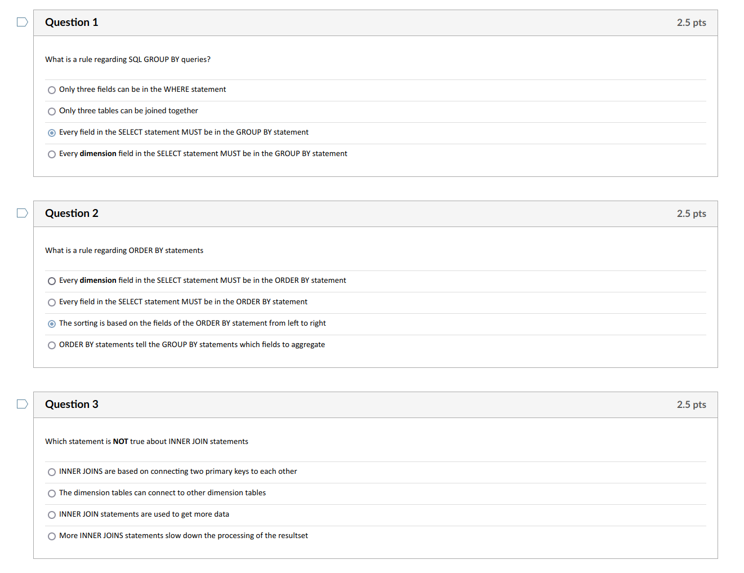
Task: Click the 2.5 pts label on Question 3
Action: click(x=692, y=405)
